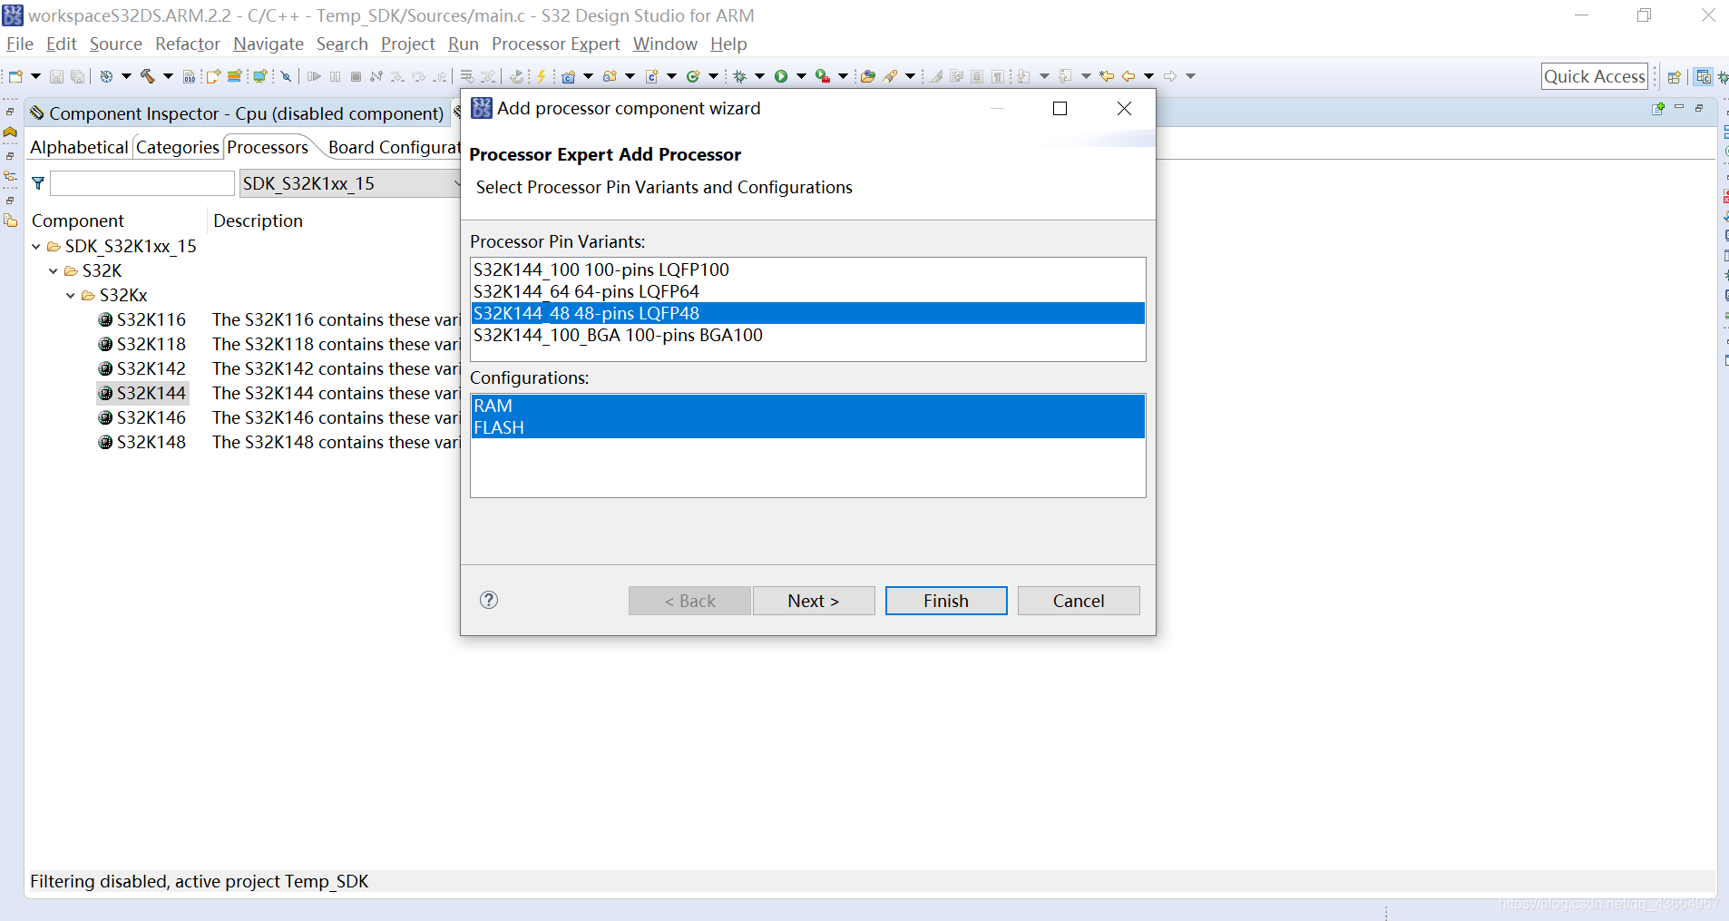The image size is (1729, 921).
Task: Select S32K144_64 64-pins LQFP64 variant
Action: click(807, 291)
